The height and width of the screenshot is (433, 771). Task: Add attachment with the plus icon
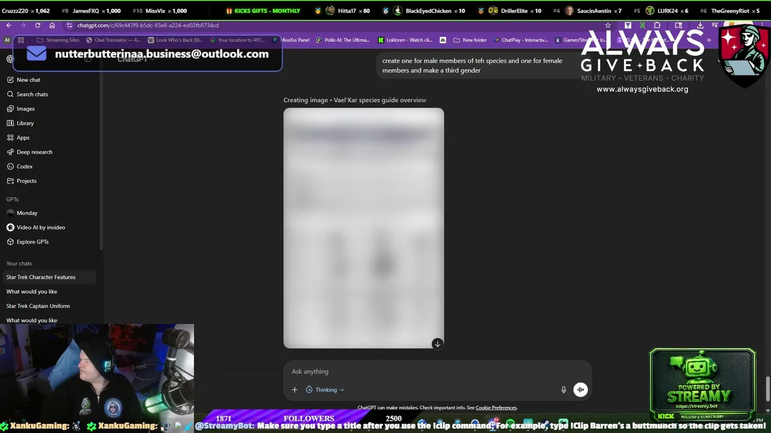(x=295, y=390)
